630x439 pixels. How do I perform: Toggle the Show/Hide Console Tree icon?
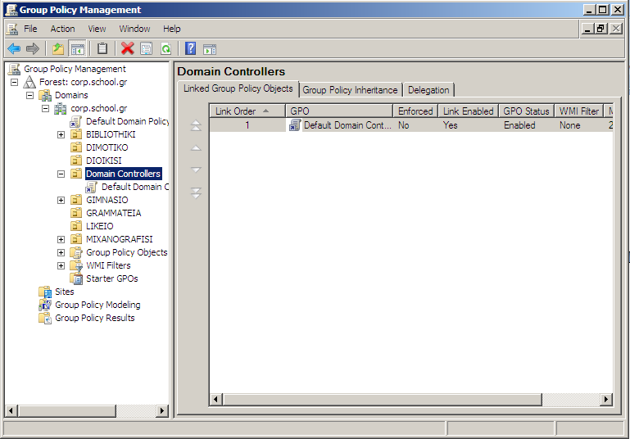78,49
